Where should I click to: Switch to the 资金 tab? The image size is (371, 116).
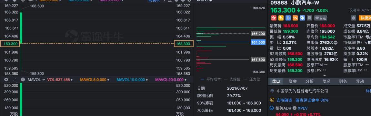coord(293,81)
